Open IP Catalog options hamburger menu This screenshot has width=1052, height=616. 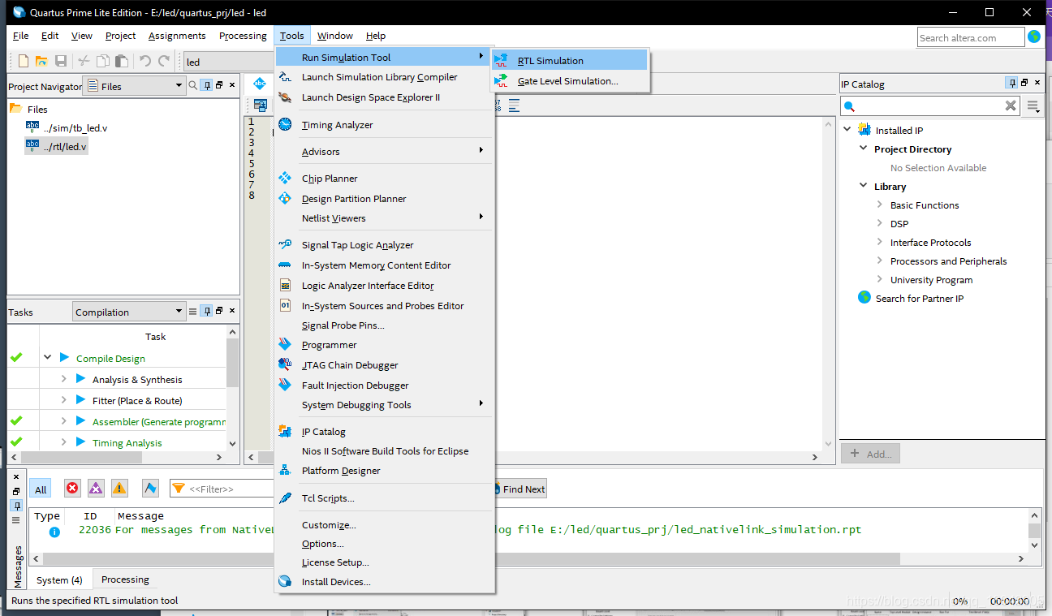[x=1033, y=106]
